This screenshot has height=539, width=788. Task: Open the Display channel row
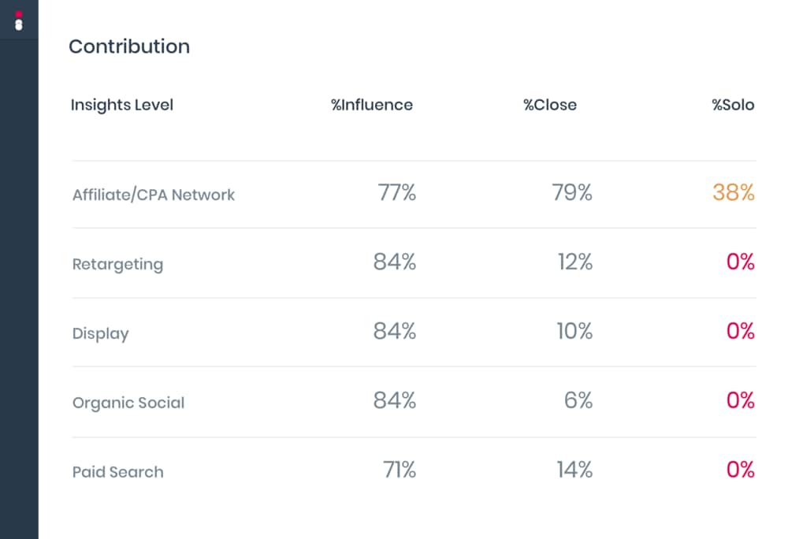tap(100, 333)
